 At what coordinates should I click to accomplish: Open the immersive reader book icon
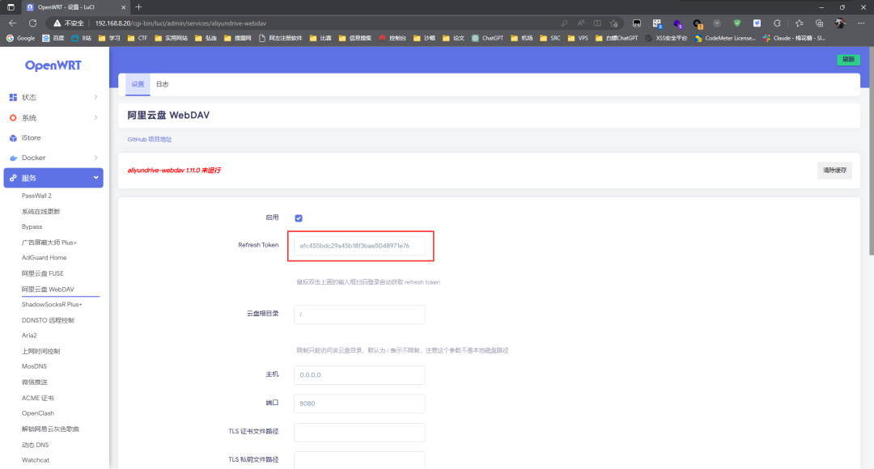pos(597,23)
